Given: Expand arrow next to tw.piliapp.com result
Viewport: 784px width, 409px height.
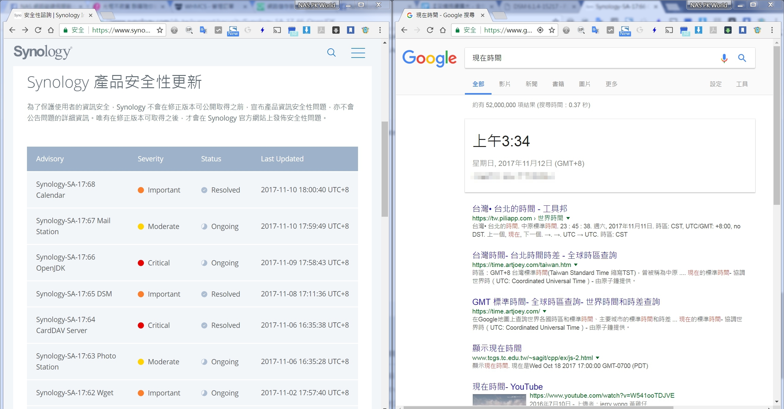Looking at the screenshot, I should [x=568, y=218].
